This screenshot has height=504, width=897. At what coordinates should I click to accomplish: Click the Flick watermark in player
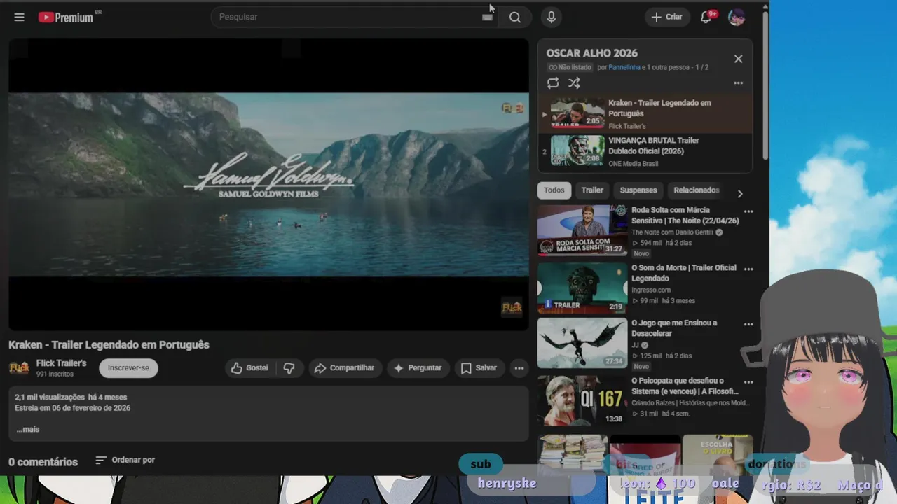point(512,307)
